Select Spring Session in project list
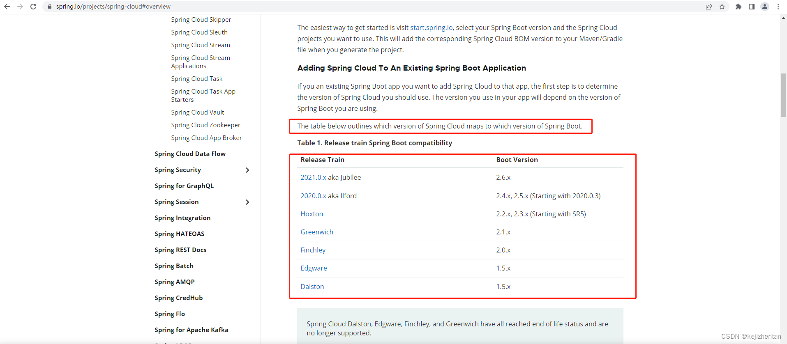Viewport: 787px width, 344px height. 177,202
